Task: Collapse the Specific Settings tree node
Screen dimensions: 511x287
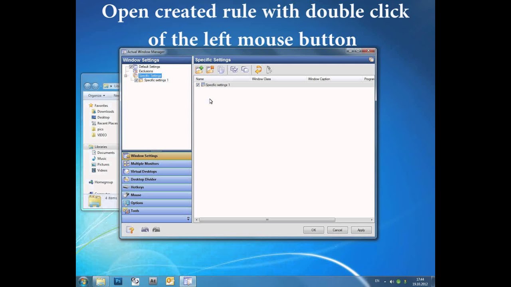Action: pyautogui.click(x=126, y=76)
